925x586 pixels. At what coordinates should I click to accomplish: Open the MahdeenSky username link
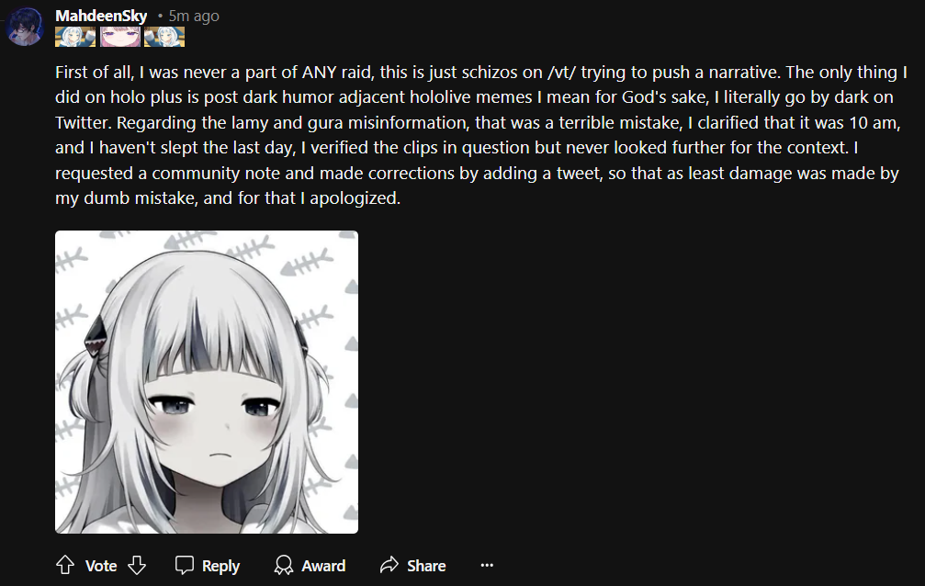tap(101, 16)
